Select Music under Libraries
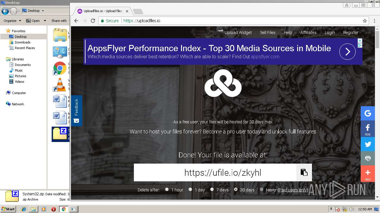 [19, 70]
